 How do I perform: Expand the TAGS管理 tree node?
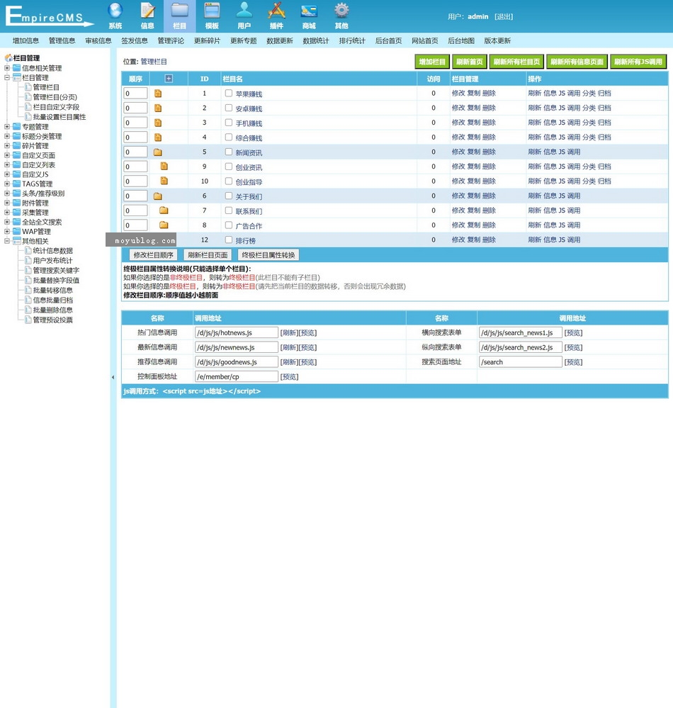7,184
